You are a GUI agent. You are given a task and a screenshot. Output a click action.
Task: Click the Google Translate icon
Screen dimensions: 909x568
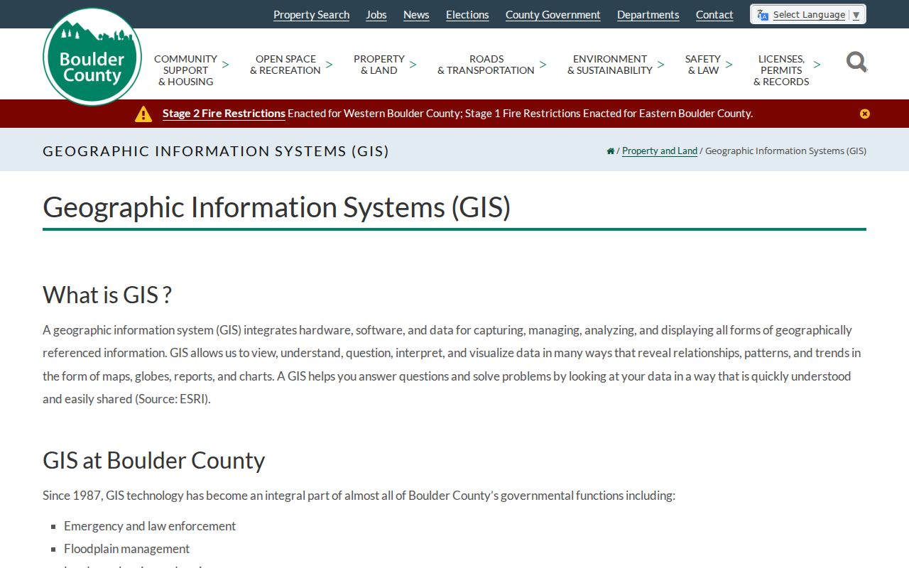coord(763,15)
